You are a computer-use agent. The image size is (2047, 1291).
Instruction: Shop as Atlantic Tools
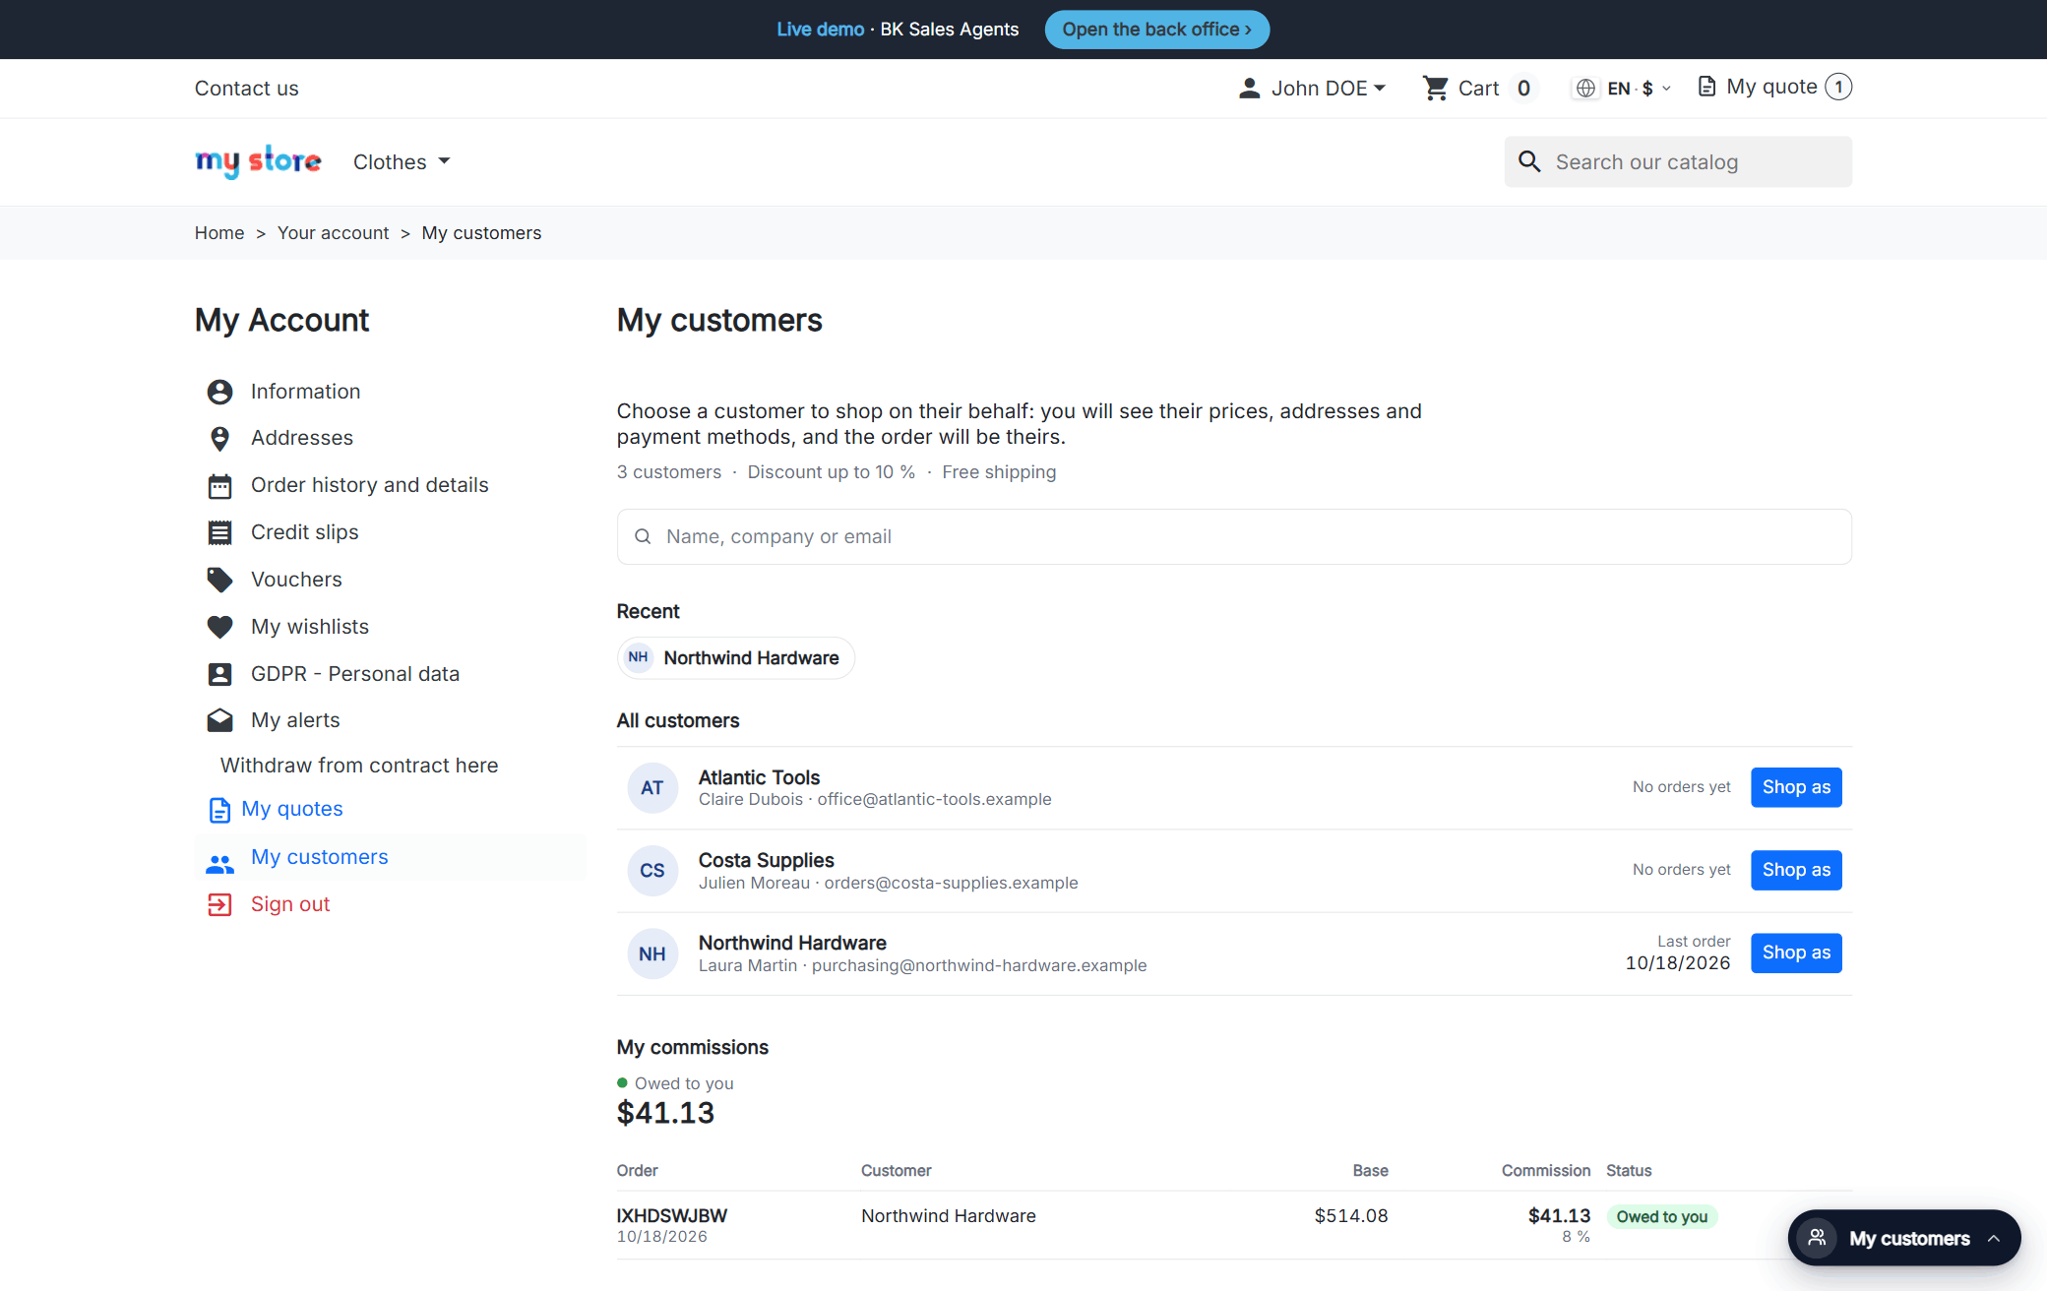tap(1796, 787)
